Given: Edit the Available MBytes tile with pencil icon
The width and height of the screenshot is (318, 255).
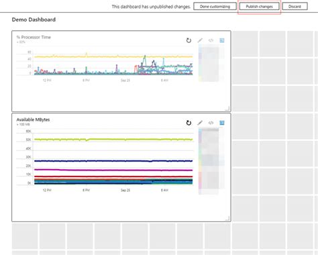Looking at the screenshot, I should [200, 123].
